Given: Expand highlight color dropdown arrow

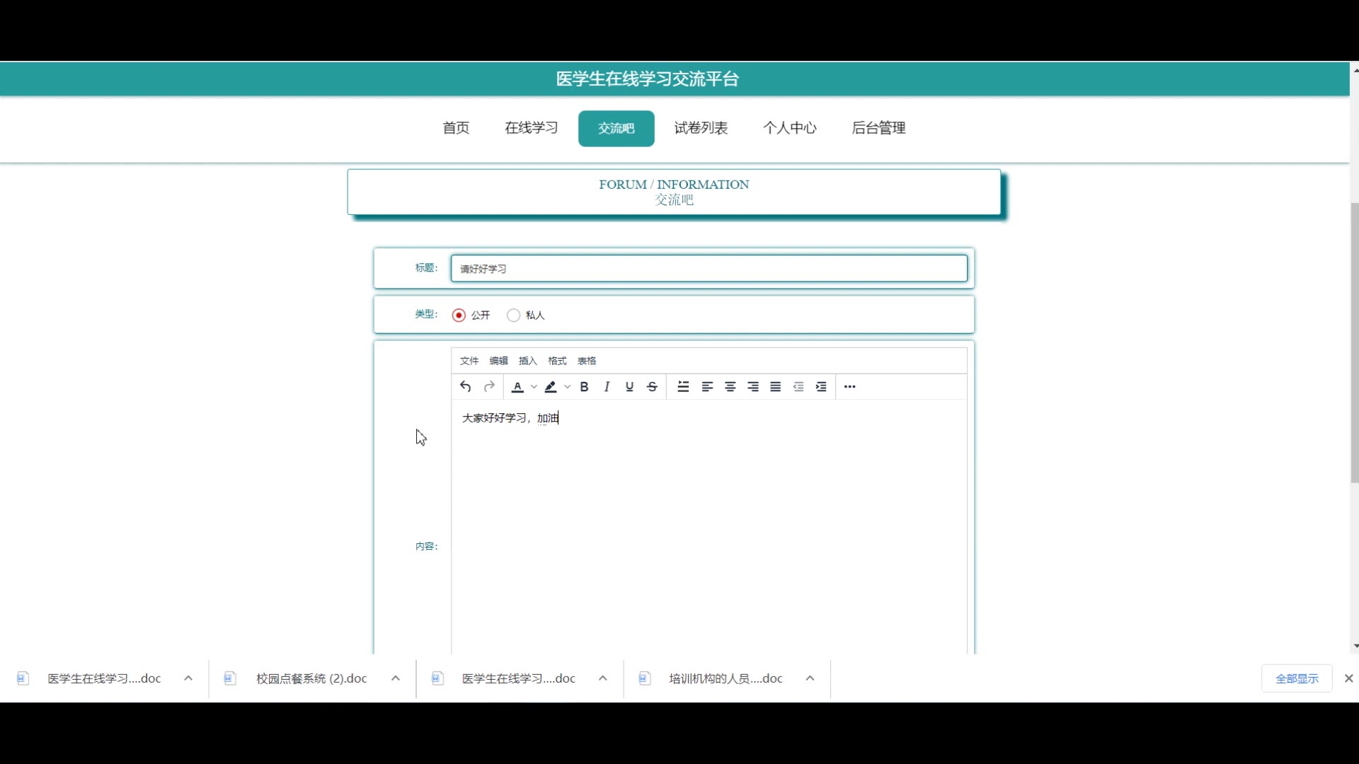Looking at the screenshot, I should click(x=568, y=386).
